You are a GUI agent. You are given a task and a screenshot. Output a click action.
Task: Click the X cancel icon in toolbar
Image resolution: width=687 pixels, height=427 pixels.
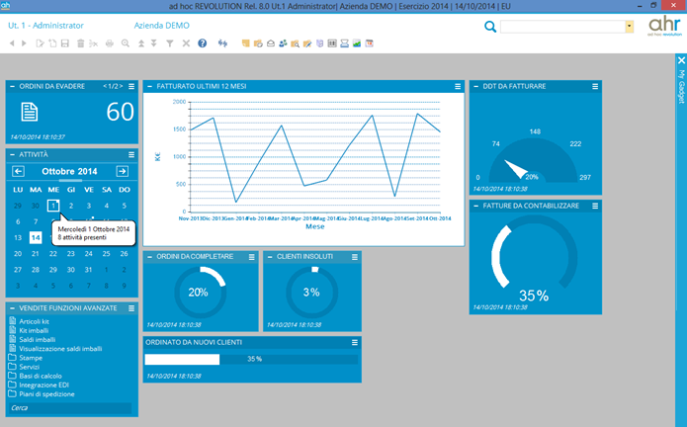pos(186,43)
